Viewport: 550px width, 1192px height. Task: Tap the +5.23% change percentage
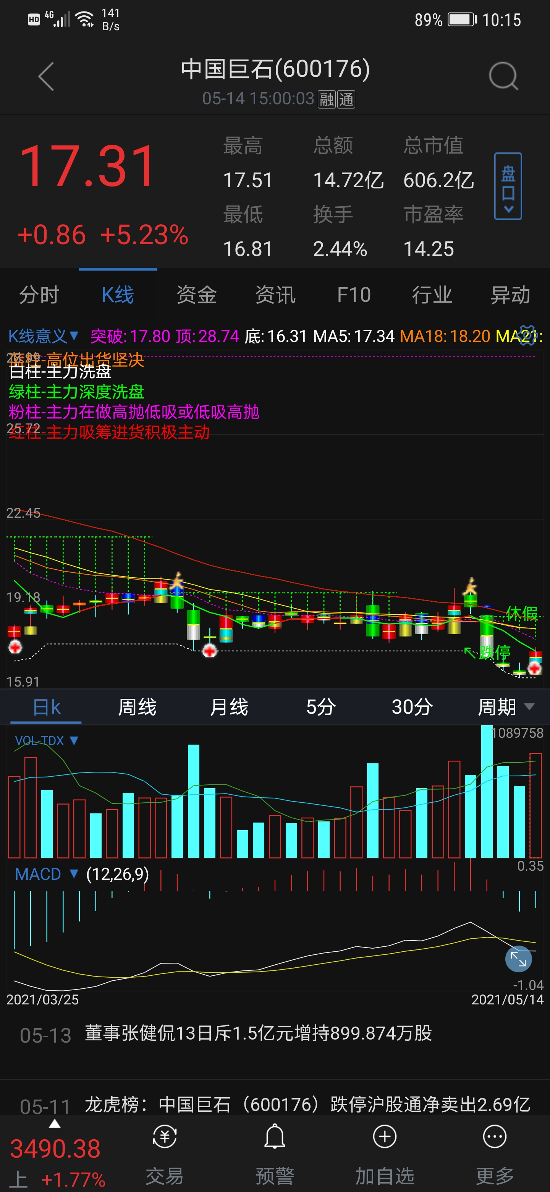pyautogui.click(x=144, y=235)
